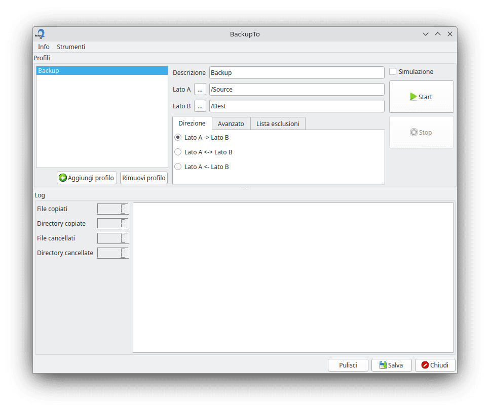Minimize the BackupTo window
Image resolution: width=490 pixels, height=412 pixels.
pos(425,34)
